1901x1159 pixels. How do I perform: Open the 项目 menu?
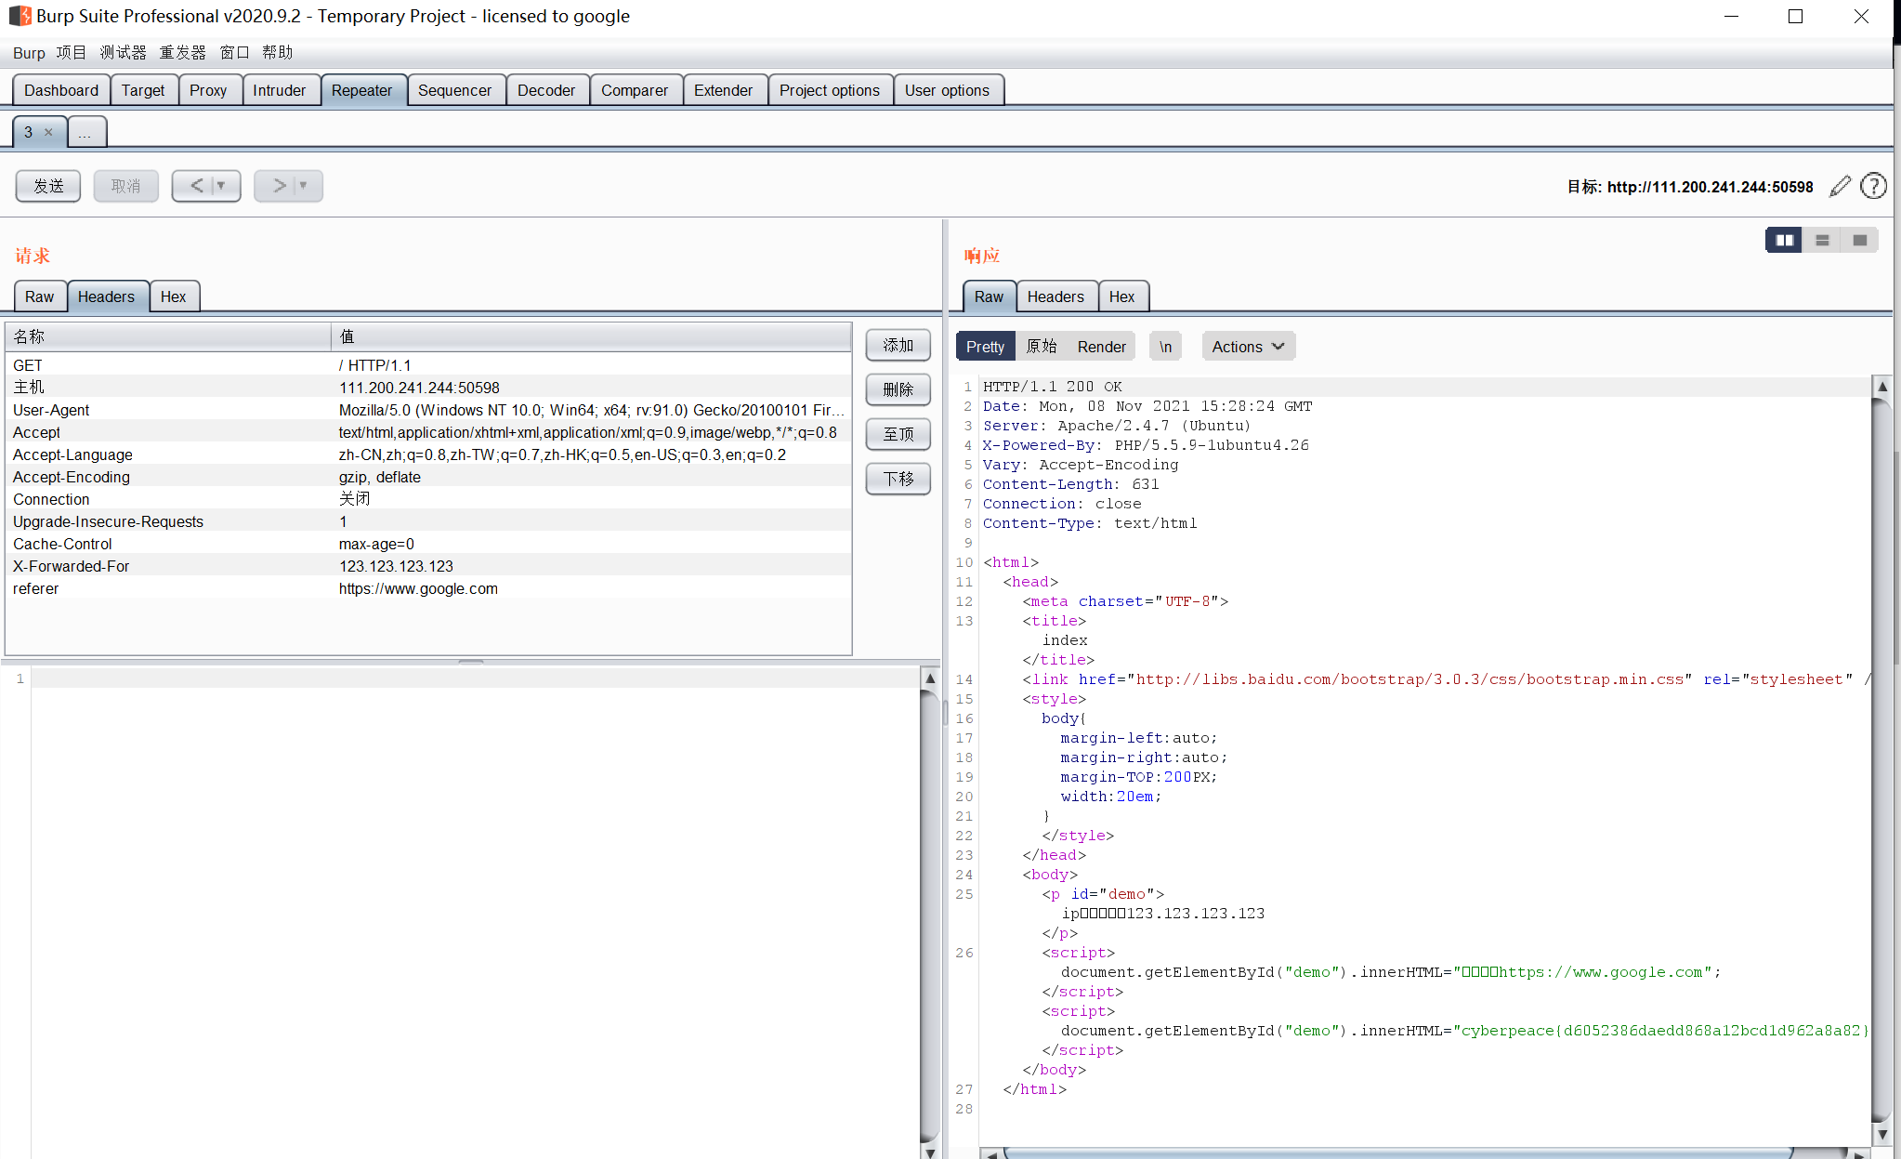click(71, 53)
